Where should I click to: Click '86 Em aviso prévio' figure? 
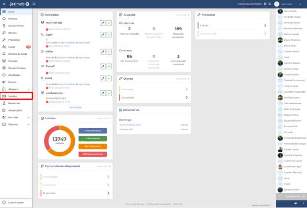pyautogui.click(x=130, y=58)
